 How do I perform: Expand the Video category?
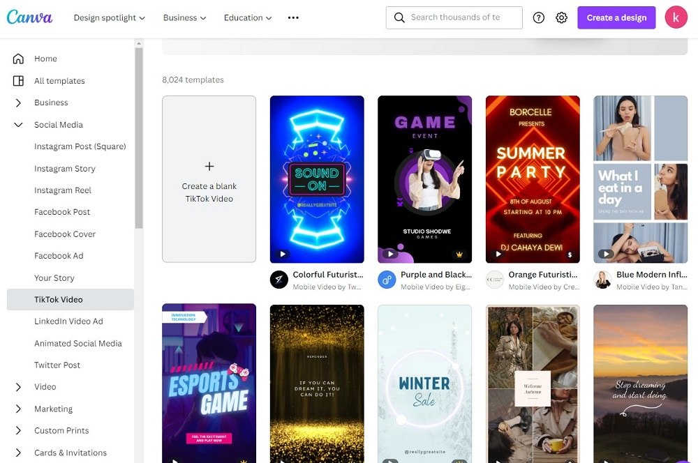[17, 386]
